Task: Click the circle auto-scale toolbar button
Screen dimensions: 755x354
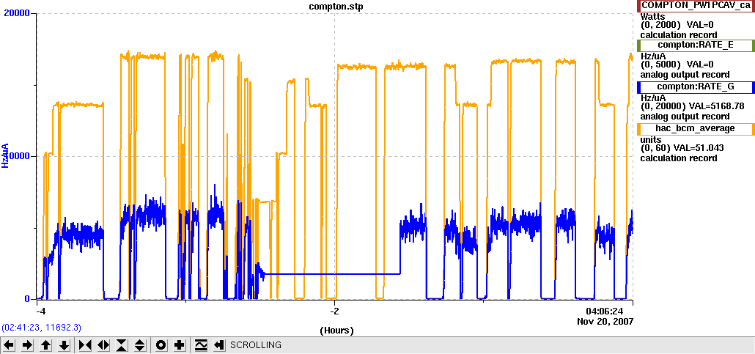Action: (x=161, y=345)
